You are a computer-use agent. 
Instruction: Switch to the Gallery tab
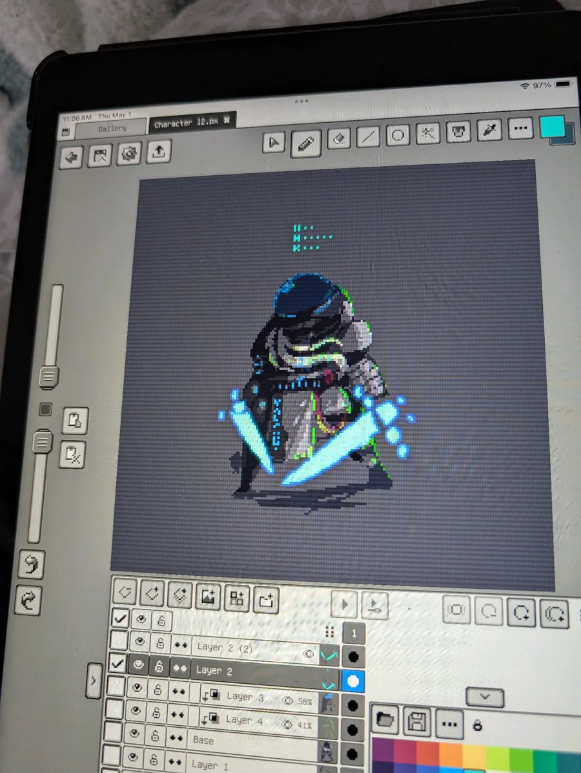click(112, 129)
